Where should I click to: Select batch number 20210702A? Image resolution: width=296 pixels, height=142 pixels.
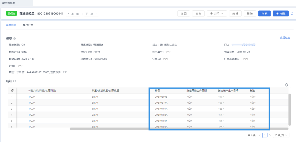[x=161, y=115]
